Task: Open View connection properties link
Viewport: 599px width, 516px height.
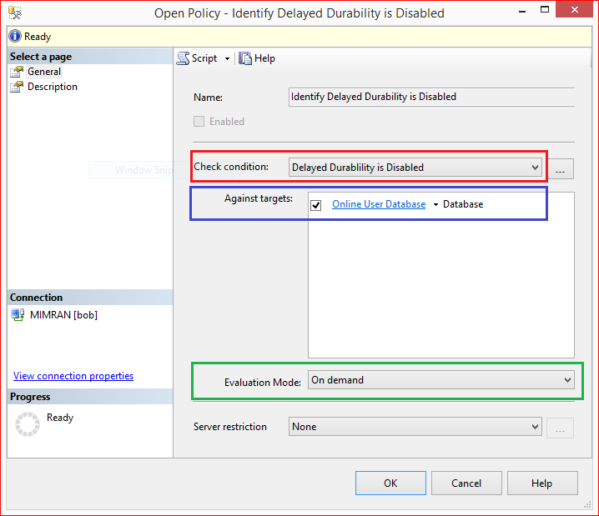Action: point(73,376)
